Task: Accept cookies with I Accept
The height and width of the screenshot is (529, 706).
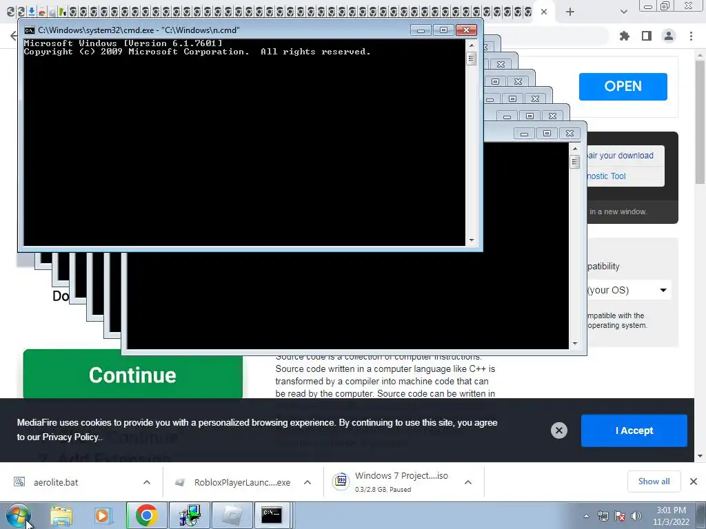Action: coord(634,431)
